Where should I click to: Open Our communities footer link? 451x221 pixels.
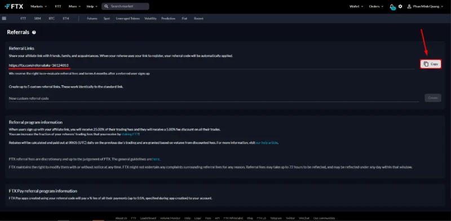[324, 218]
